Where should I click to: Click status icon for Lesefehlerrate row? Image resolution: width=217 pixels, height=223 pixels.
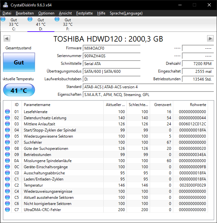pyautogui.click(x=7, y=111)
